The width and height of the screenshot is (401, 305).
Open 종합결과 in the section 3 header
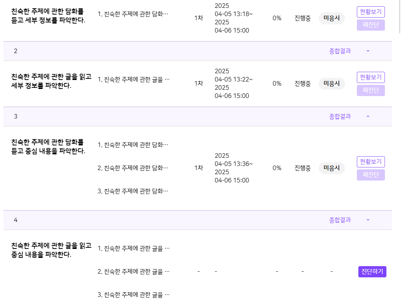[x=340, y=117]
